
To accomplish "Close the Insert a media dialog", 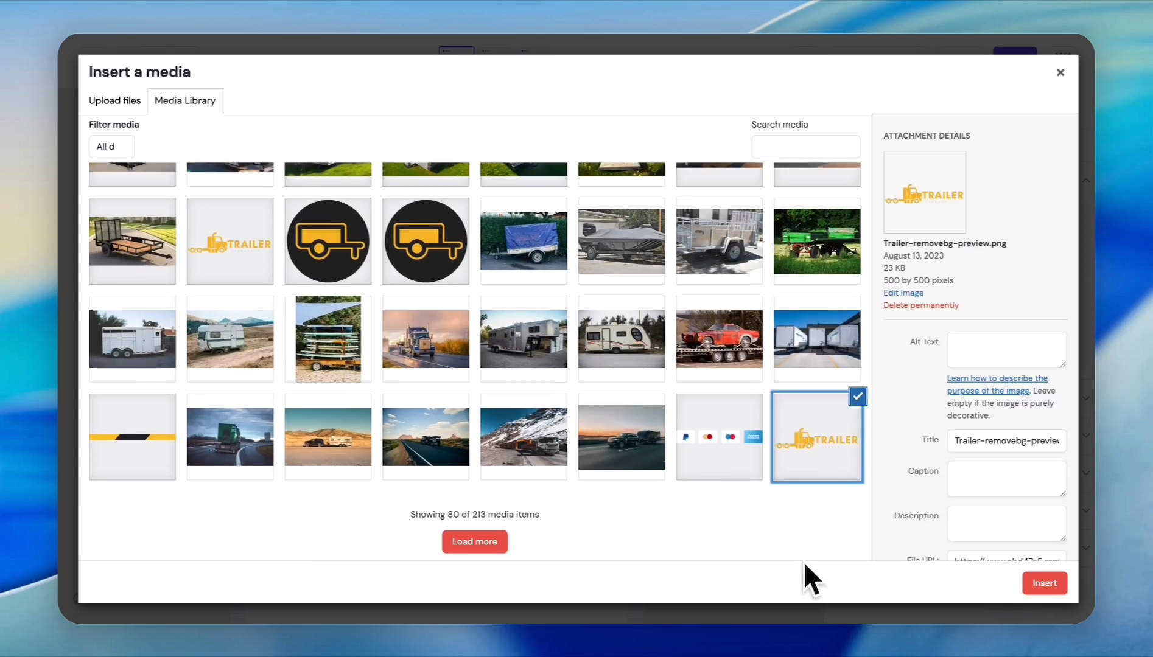I will point(1060,72).
